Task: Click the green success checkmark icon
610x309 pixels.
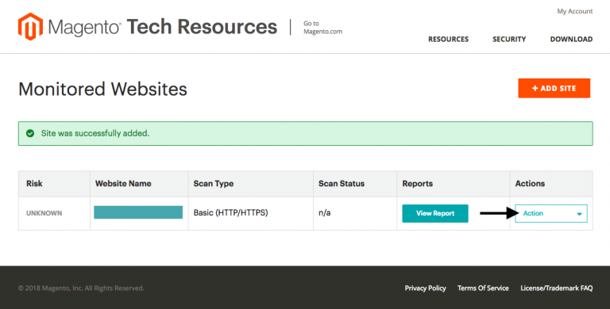Action: pyautogui.click(x=30, y=134)
